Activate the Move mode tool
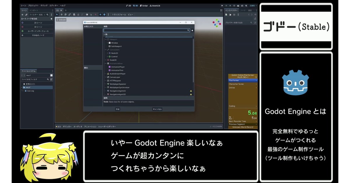Viewport: 350px width, 183px height. pos(61,14)
